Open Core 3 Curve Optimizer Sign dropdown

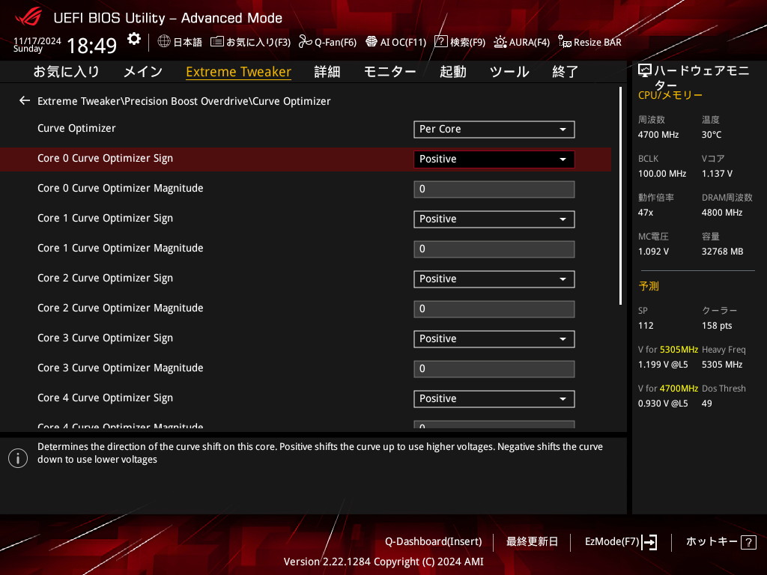494,339
